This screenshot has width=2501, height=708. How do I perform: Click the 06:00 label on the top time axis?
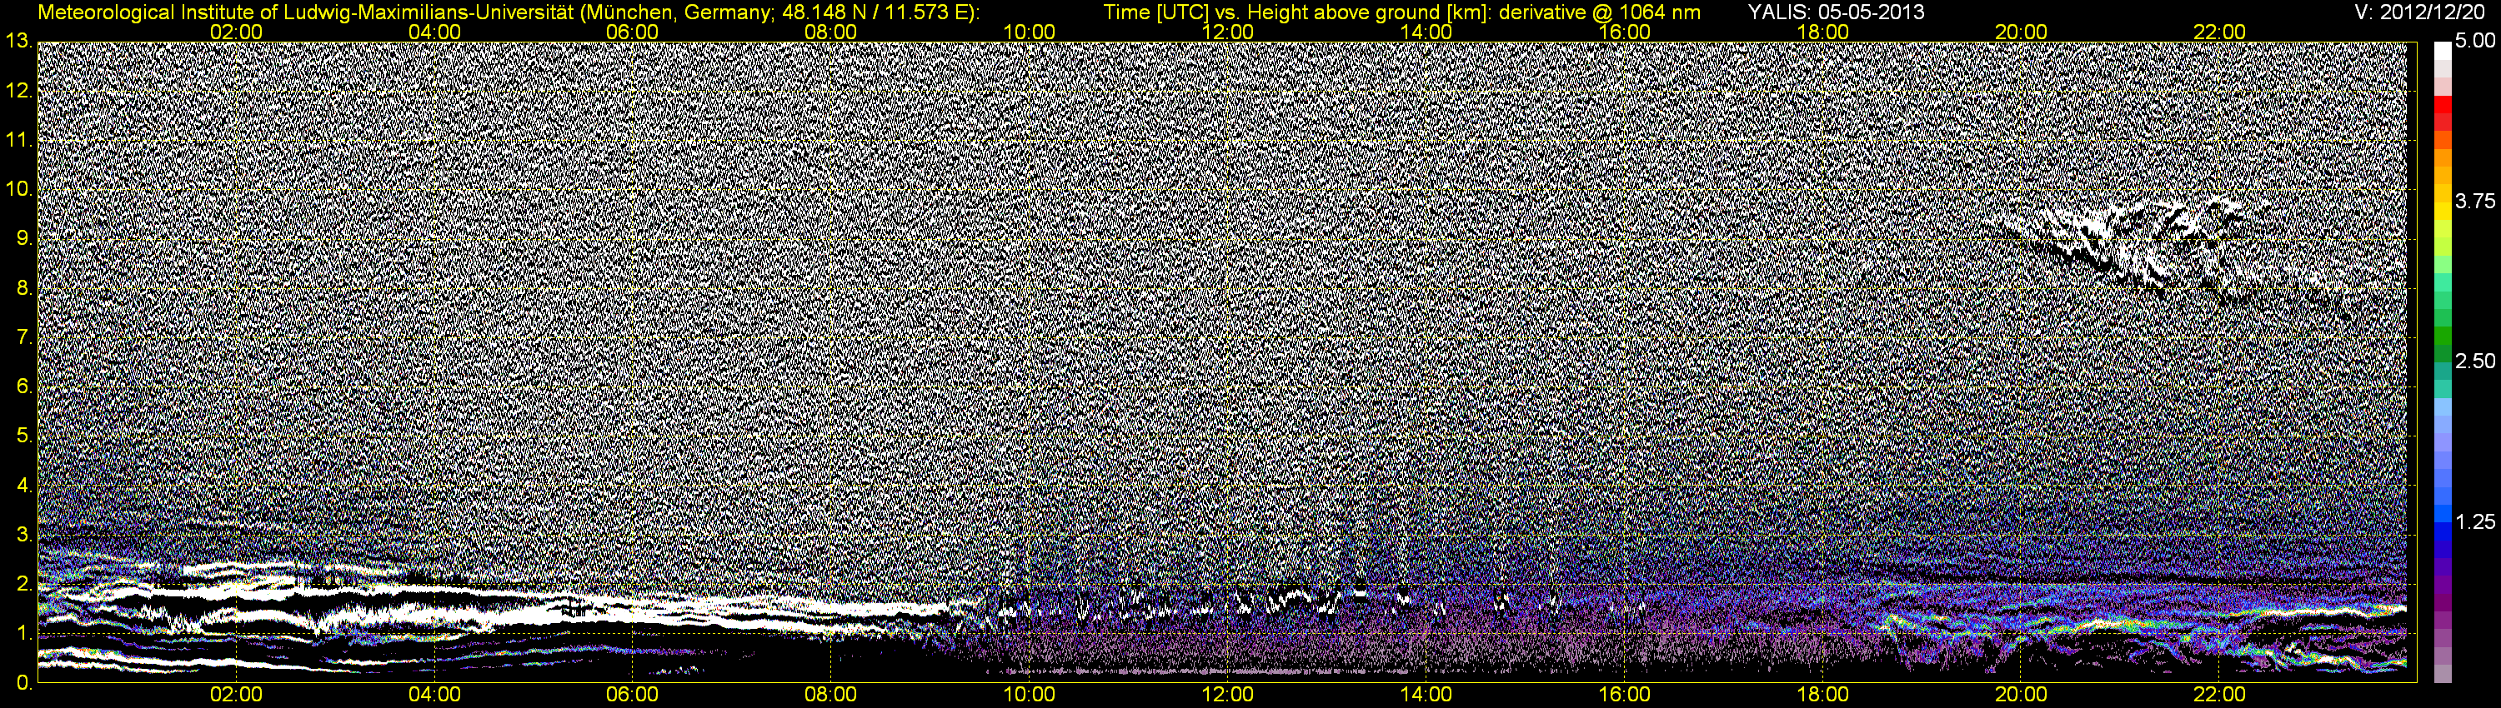click(633, 32)
